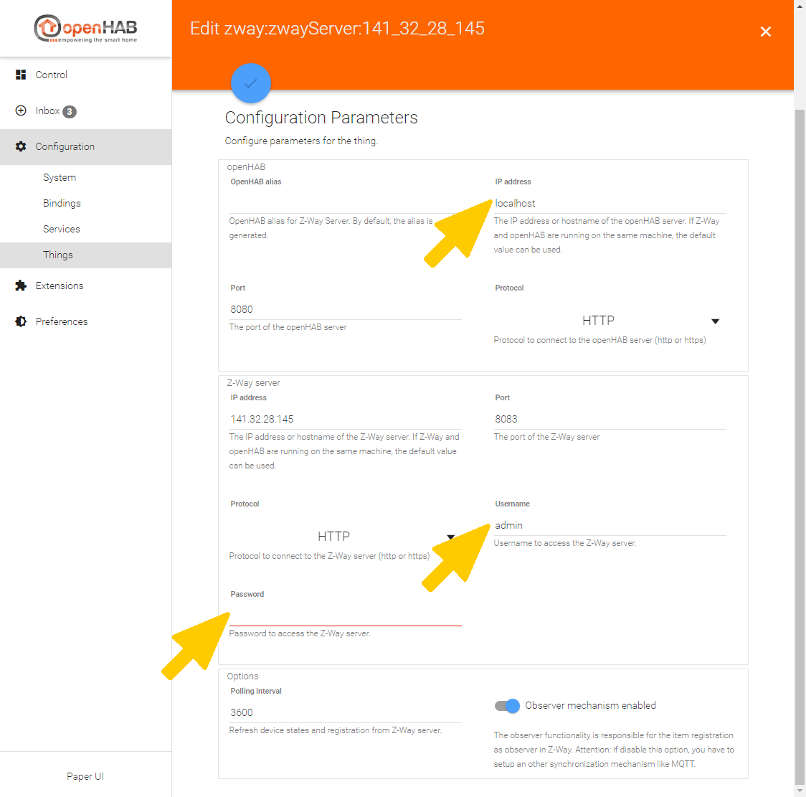The height and width of the screenshot is (797, 806).
Task: Click the Observer mechanism enabled label
Action: coord(588,706)
